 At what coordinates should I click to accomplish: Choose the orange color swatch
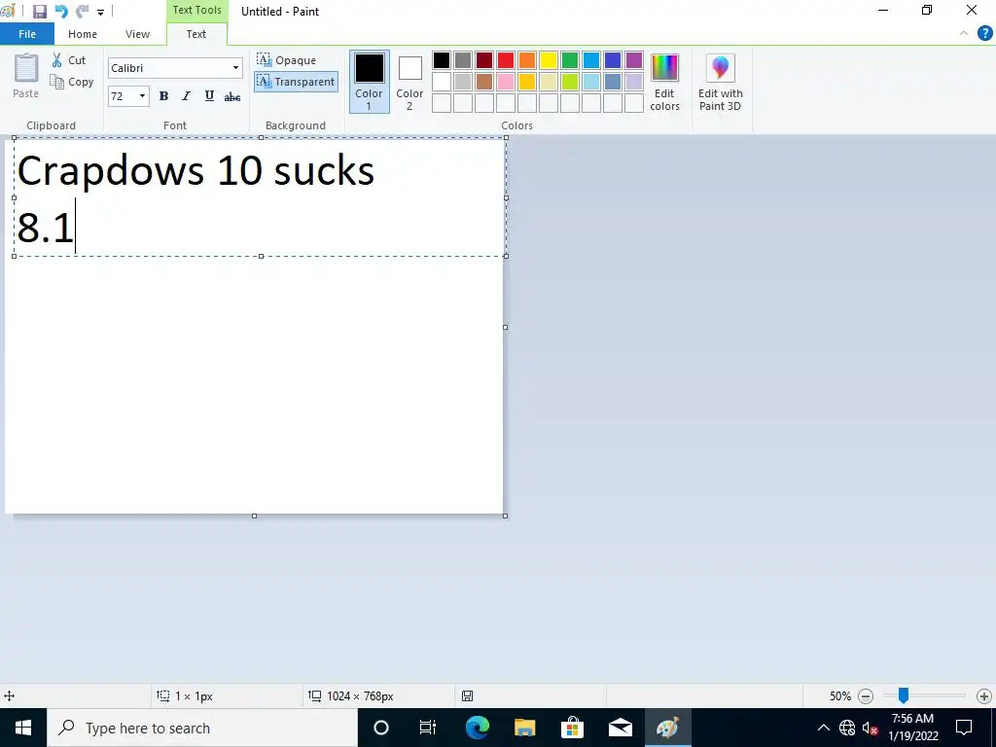(527, 60)
